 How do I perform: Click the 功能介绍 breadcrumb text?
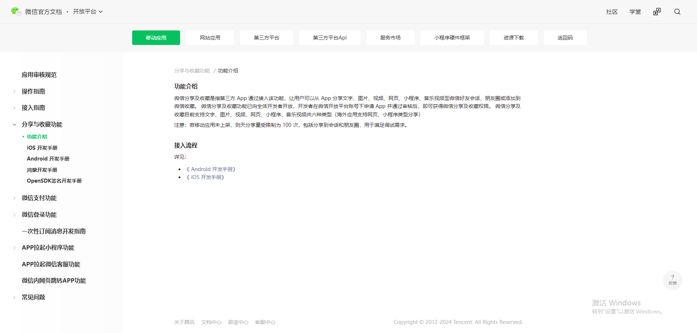click(228, 71)
